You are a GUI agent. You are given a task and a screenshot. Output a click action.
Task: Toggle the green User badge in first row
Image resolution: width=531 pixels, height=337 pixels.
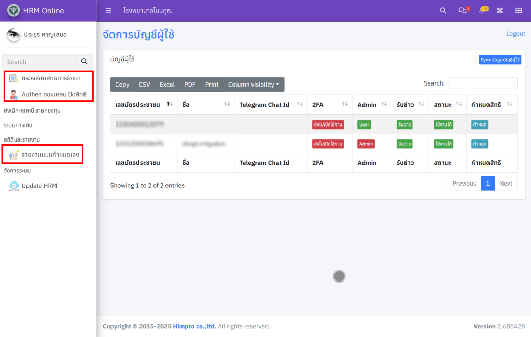[365, 124]
